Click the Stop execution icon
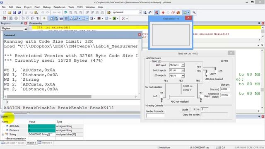Screen dimensions: 265x149 tap(16, 18)
